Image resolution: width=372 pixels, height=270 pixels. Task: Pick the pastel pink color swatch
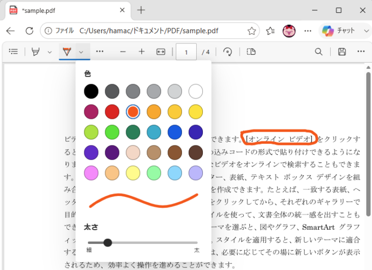91,173
